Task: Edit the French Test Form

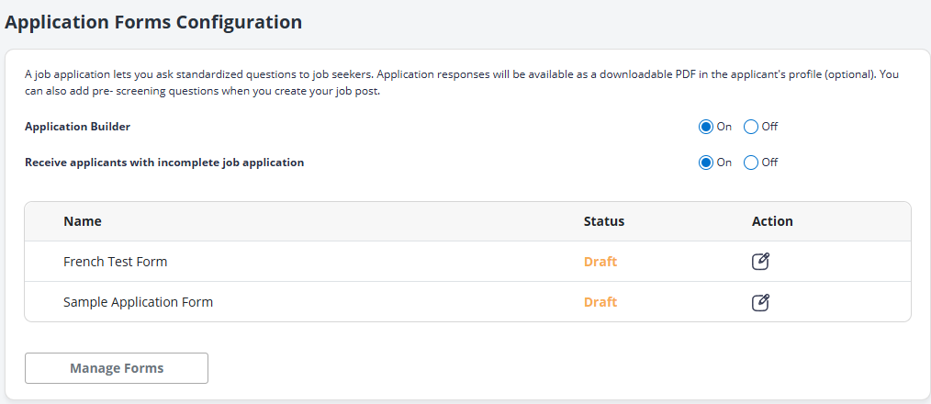Action: pos(760,262)
